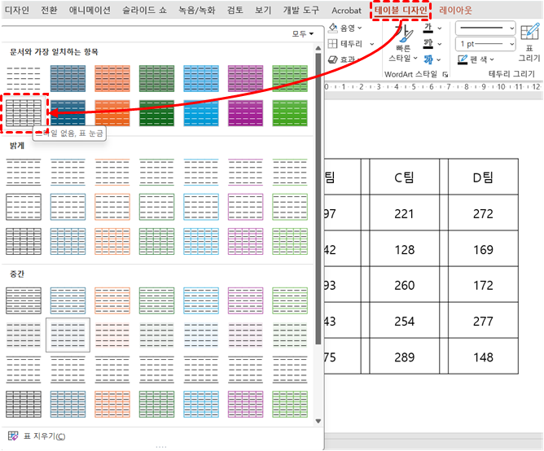Switch to the Table Design (테이블 디자인) tab
Screen dimensions: 544x451
pyautogui.click(x=401, y=11)
